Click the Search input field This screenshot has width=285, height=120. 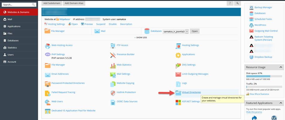click(16, 5)
